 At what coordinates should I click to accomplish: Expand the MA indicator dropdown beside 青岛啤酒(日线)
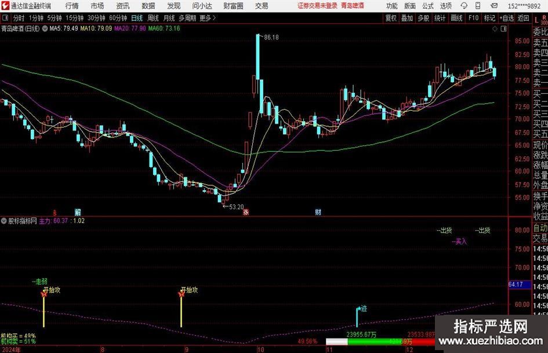(x=45, y=28)
